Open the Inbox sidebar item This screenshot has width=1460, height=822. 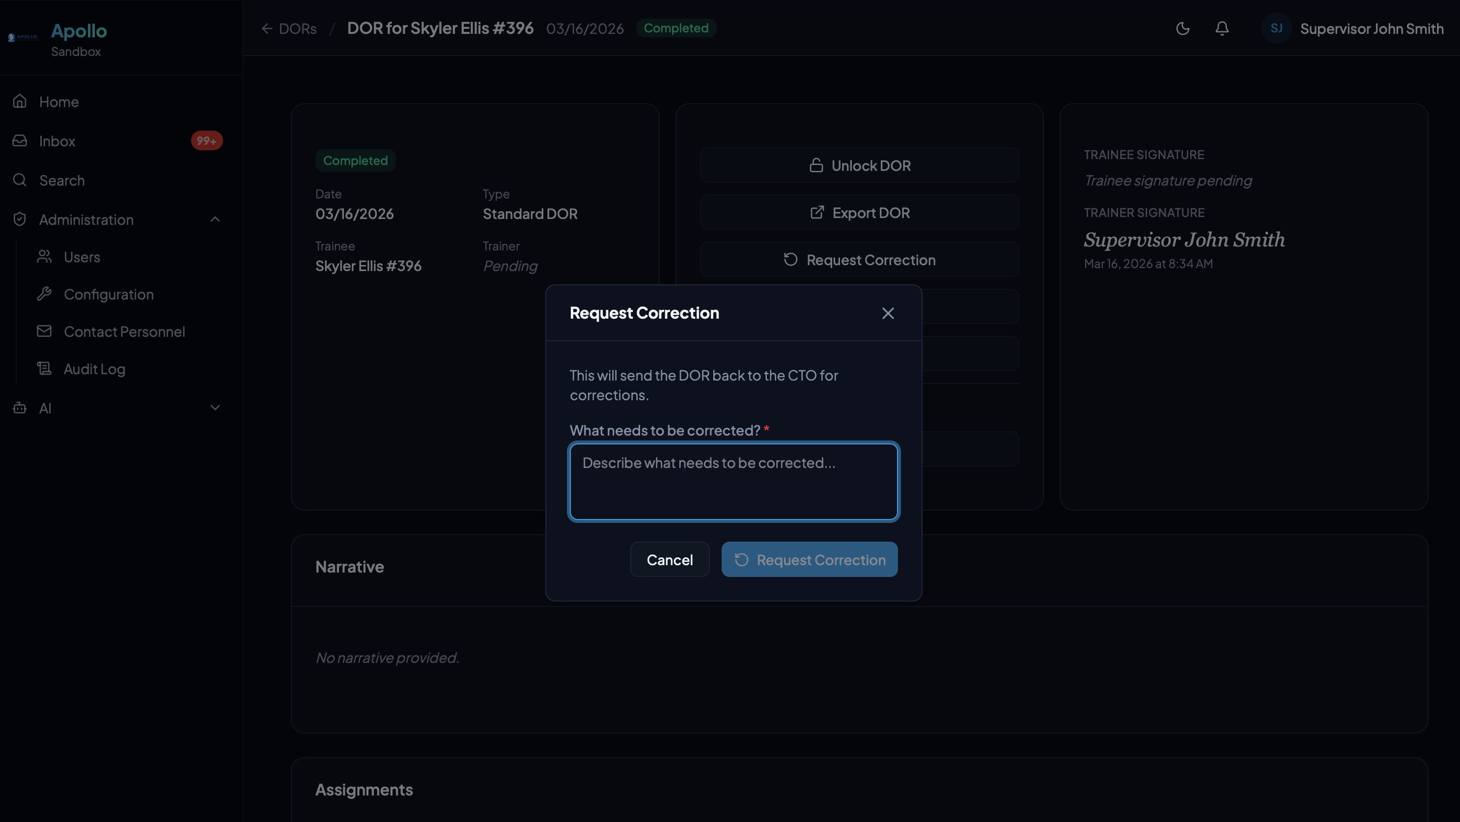point(56,141)
